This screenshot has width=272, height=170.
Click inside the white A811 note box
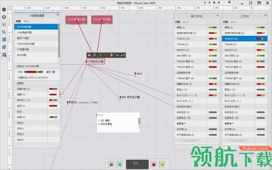point(118,122)
